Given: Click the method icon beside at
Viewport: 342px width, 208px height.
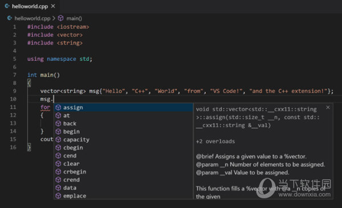Looking at the screenshot, I should [58, 115].
